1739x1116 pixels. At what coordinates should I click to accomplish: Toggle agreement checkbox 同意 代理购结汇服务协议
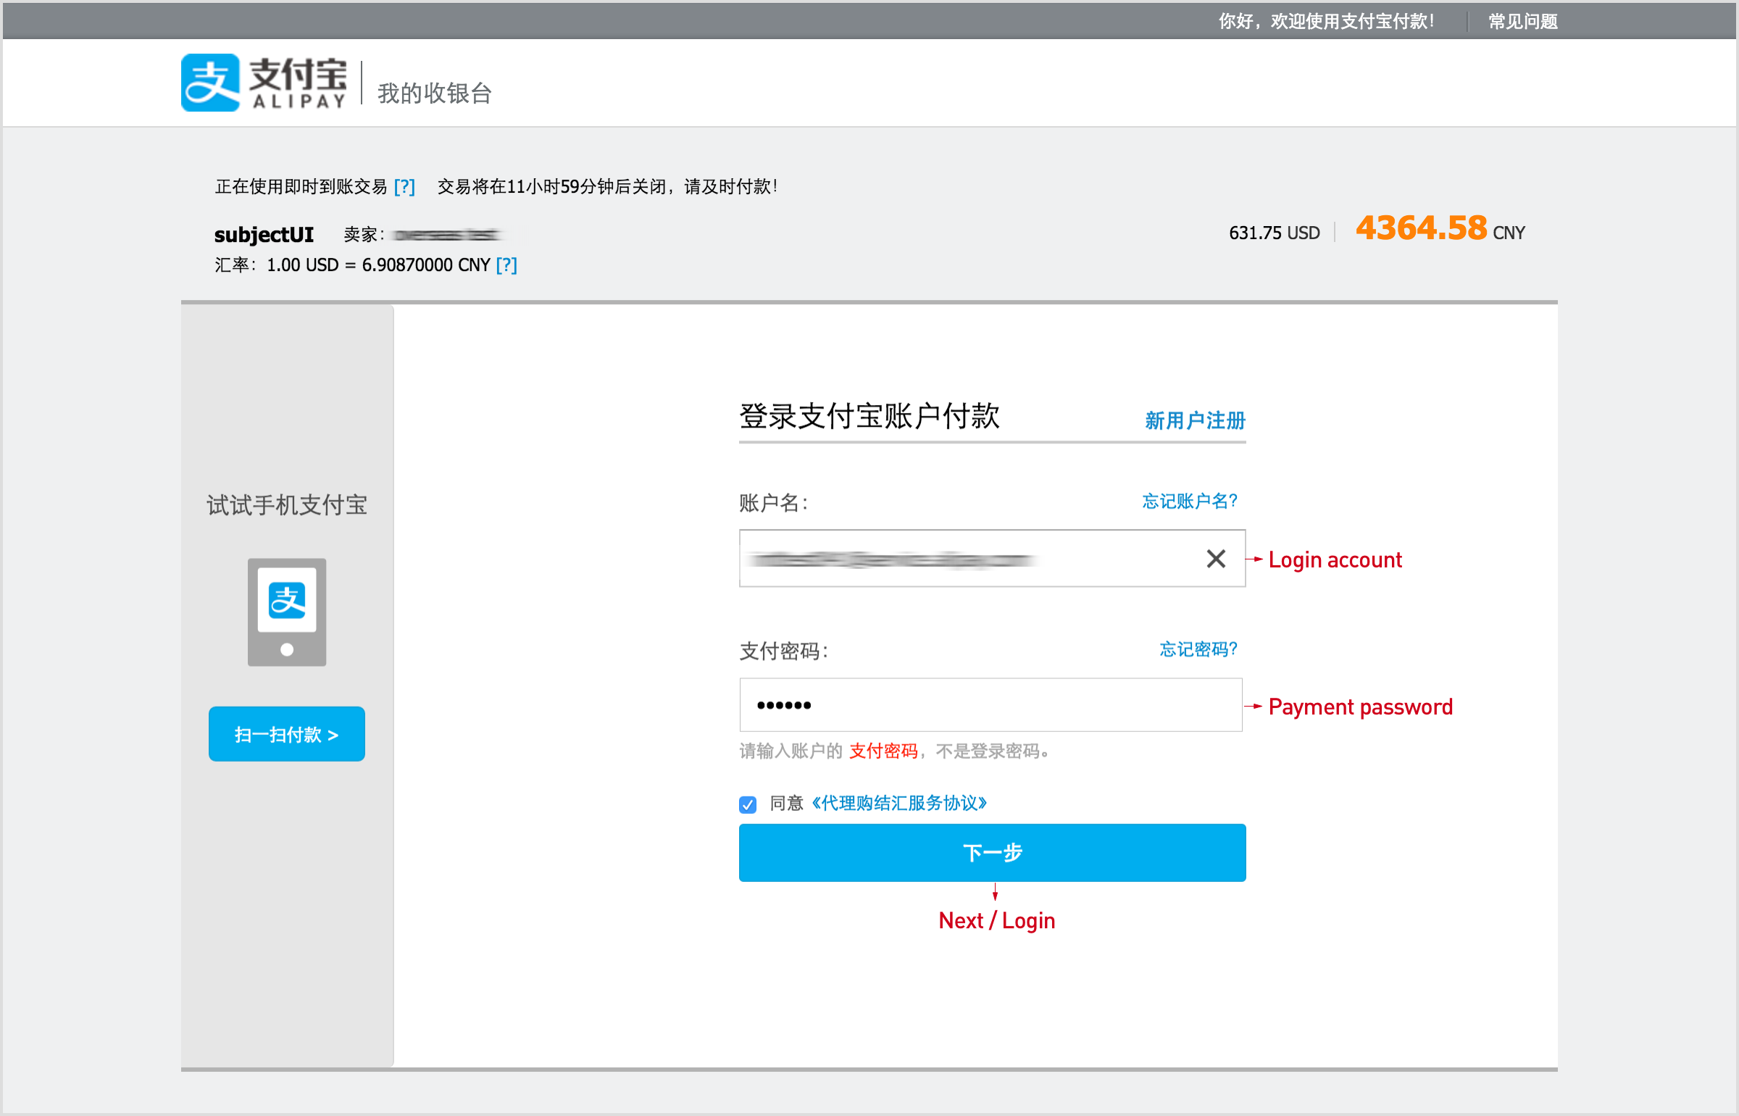pyautogui.click(x=748, y=804)
